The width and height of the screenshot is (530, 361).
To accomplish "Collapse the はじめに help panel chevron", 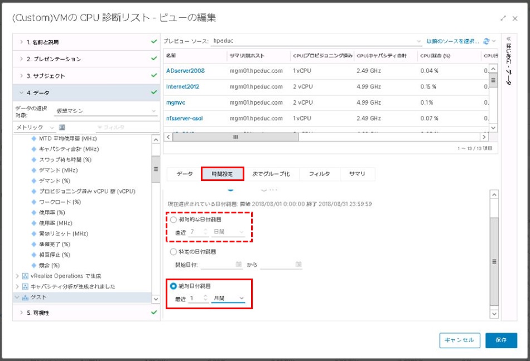I will tap(508, 39).
